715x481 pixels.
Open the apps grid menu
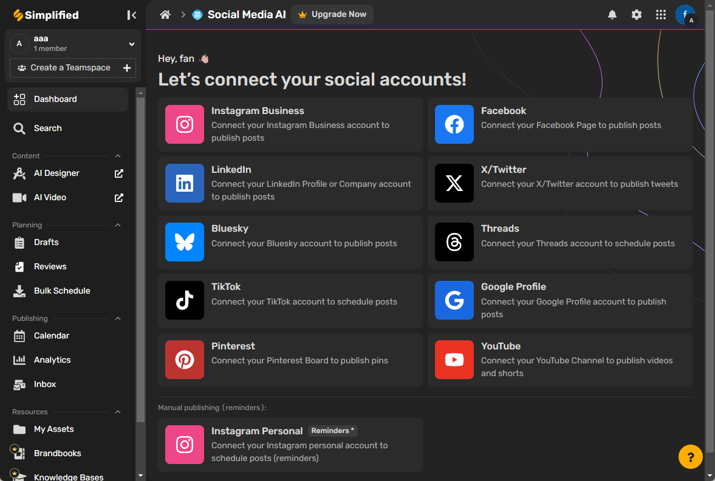tap(661, 15)
